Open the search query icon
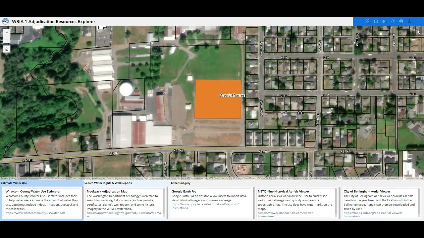 (393, 21)
